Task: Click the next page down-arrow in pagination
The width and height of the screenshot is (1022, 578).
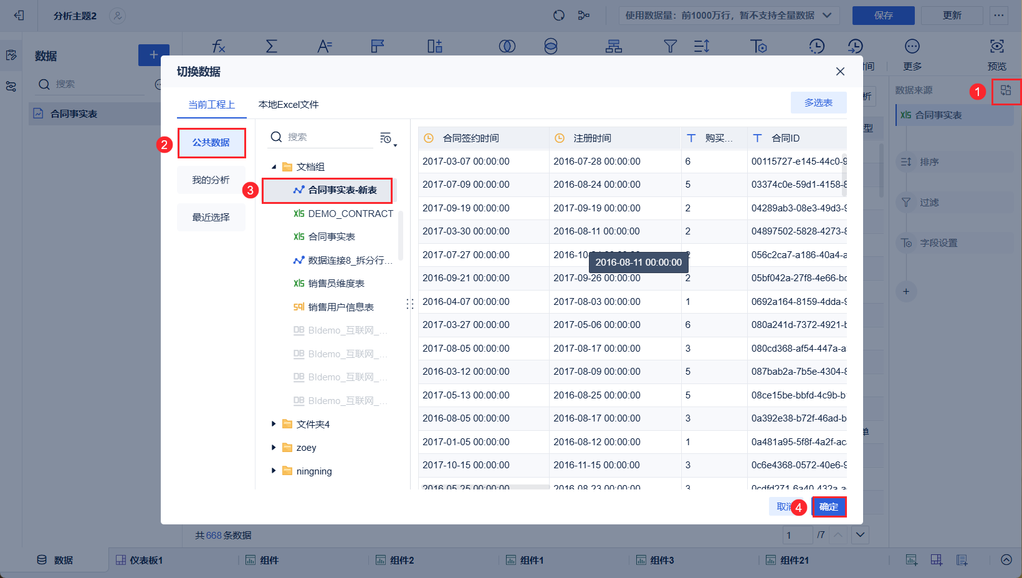Action: (x=861, y=535)
